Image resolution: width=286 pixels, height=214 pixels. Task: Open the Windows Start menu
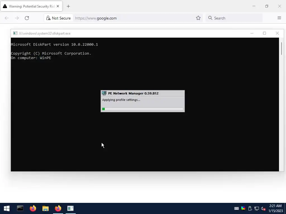click(x=7, y=208)
